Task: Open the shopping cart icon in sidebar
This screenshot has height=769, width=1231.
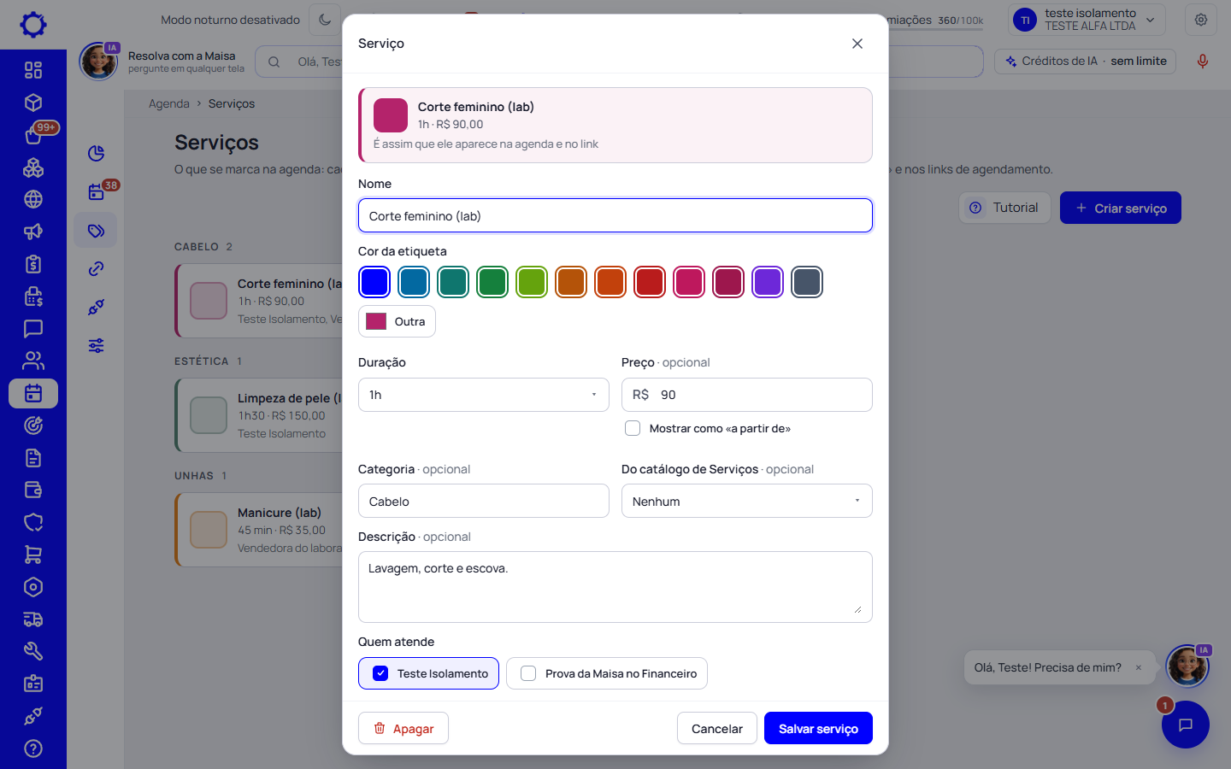Action: pos(33,555)
